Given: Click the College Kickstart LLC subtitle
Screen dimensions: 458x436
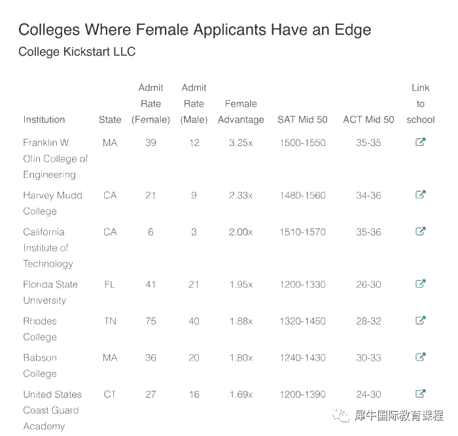Looking at the screenshot, I should point(77,52).
